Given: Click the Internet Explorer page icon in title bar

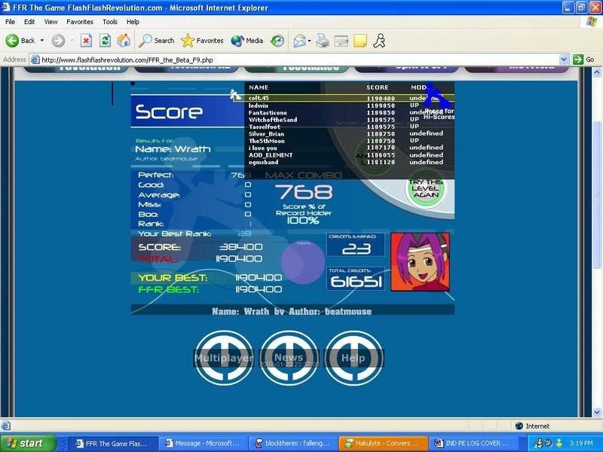Looking at the screenshot, I should (x=6, y=7).
